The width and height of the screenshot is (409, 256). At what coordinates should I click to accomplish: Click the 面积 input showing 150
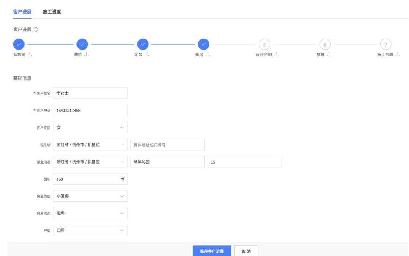pyautogui.click(x=90, y=179)
